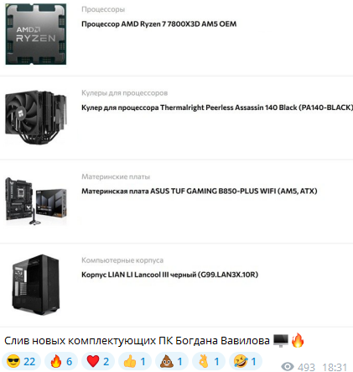
Task: Open Thermalright Peerless Assassin 140 title
Action: point(217,107)
